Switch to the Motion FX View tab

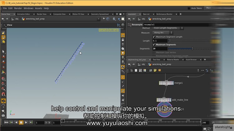click(78, 14)
